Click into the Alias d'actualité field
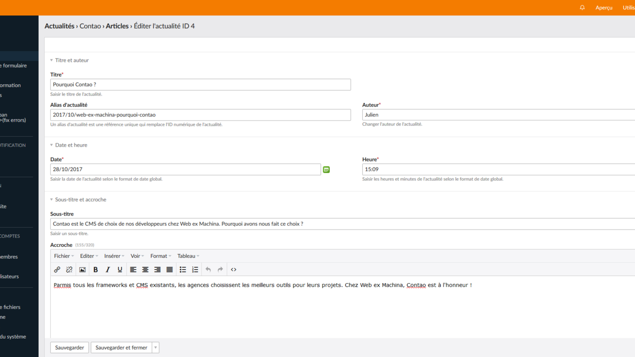 point(200,115)
